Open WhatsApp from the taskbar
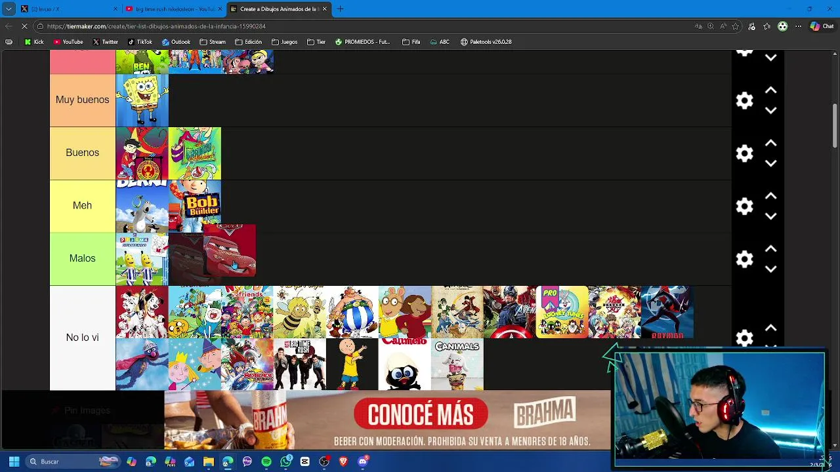The width and height of the screenshot is (840, 472). coord(285,462)
